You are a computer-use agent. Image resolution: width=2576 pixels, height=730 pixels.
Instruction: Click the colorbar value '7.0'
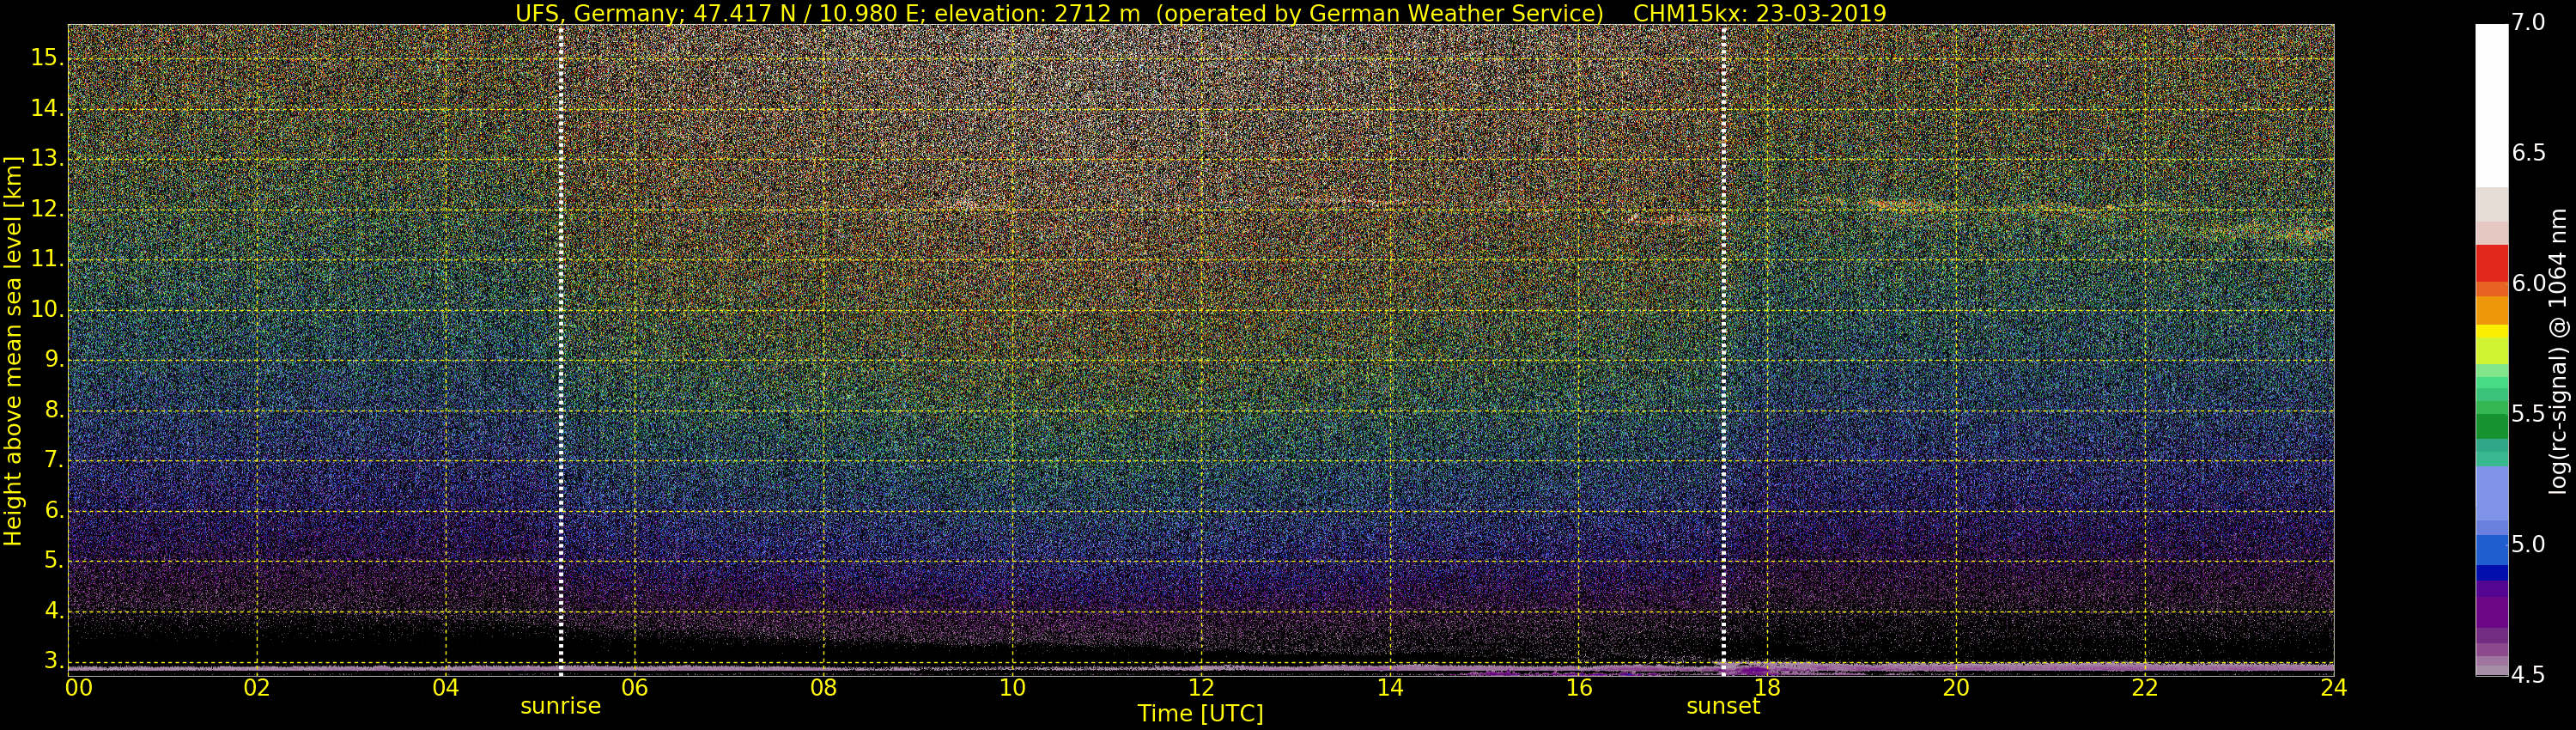coord(2528,23)
